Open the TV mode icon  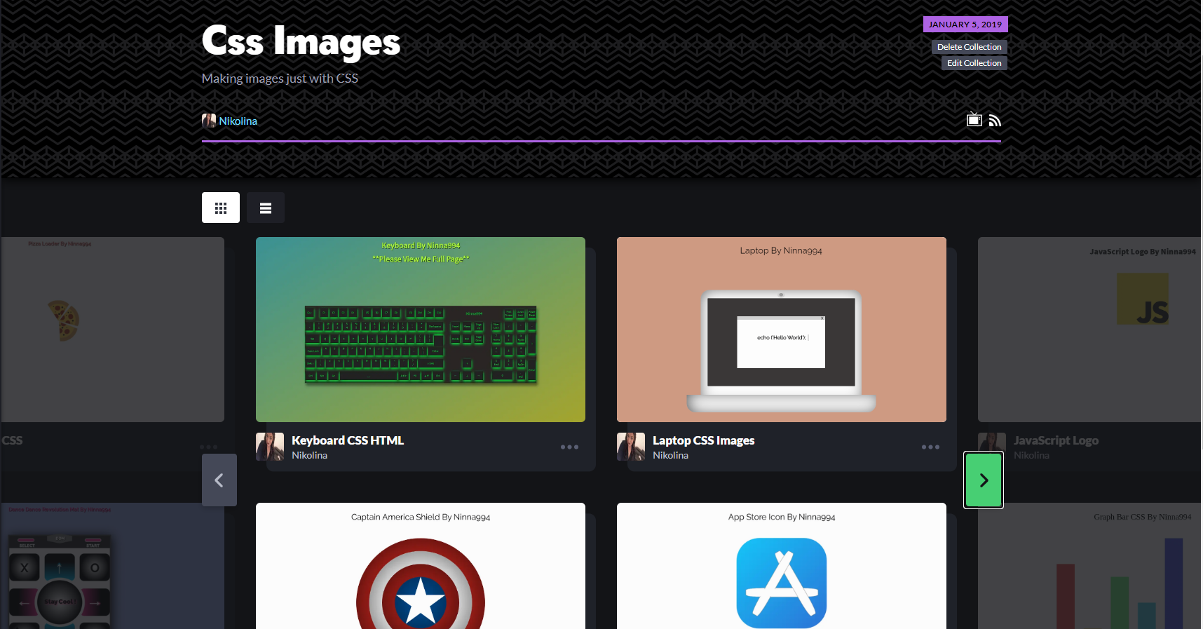click(974, 119)
